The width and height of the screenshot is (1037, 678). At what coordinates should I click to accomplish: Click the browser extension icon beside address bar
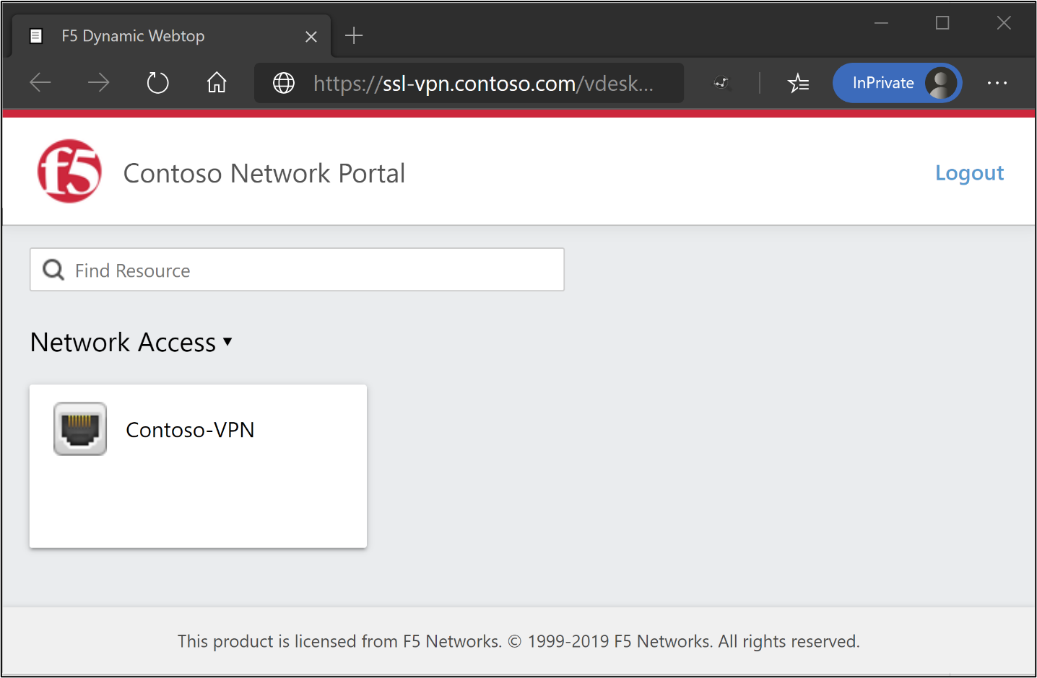point(721,83)
